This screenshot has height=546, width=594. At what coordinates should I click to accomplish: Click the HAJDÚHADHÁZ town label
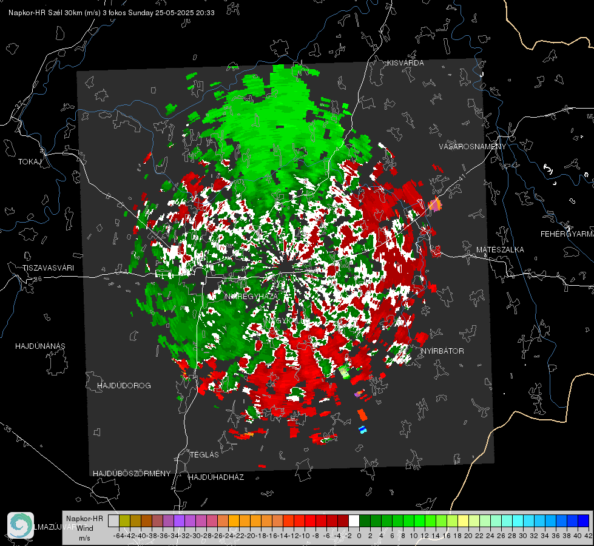pos(216,477)
